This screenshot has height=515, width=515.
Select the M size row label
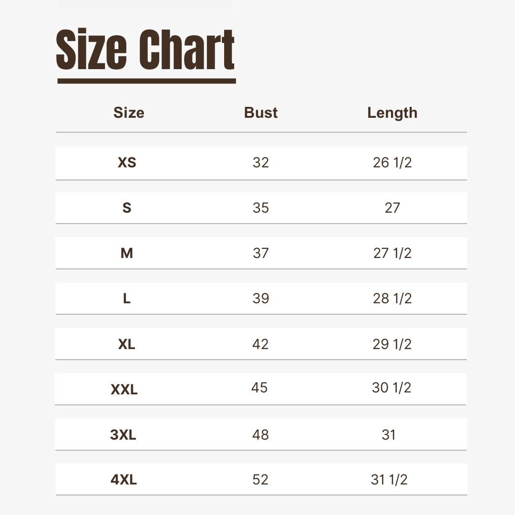[x=127, y=253]
